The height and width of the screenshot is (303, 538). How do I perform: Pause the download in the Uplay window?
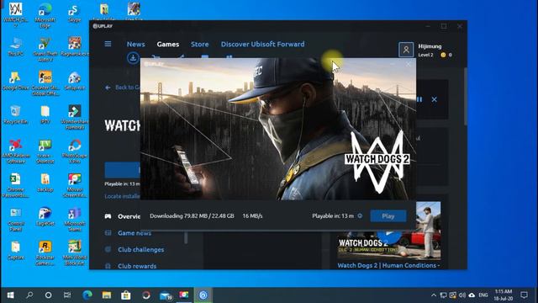coord(419,99)
